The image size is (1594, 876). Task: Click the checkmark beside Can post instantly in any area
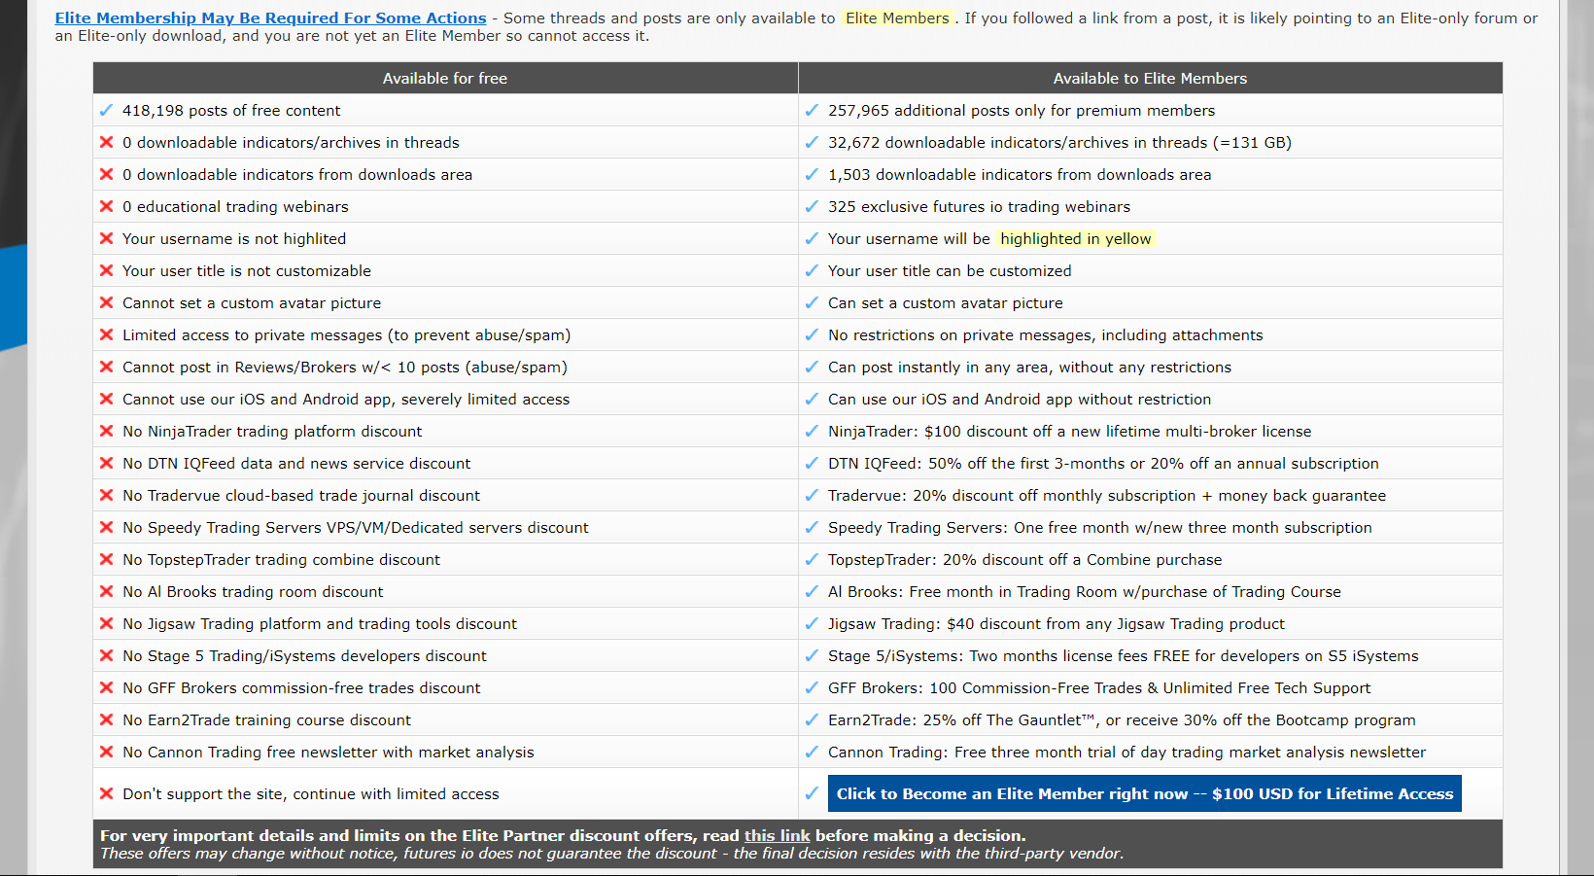click(813, 367)
